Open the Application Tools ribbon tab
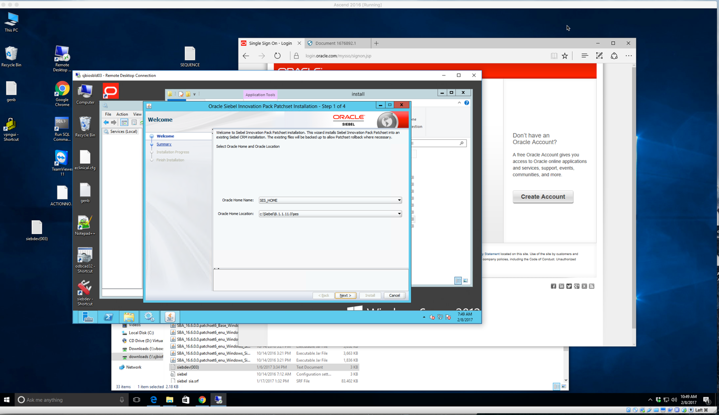 pyautogui.click(x=260, y=95)
